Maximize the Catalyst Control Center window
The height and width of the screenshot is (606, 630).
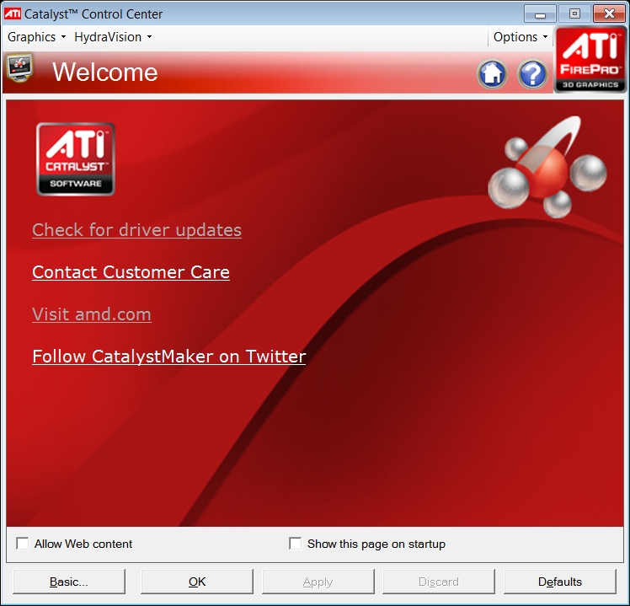tap(574, 14)
